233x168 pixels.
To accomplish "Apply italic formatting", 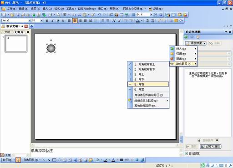I will [x=52, y=21].
